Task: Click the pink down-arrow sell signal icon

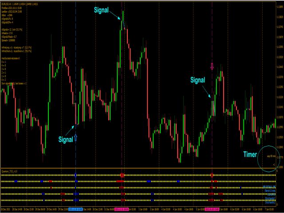Action: point(212,66)
